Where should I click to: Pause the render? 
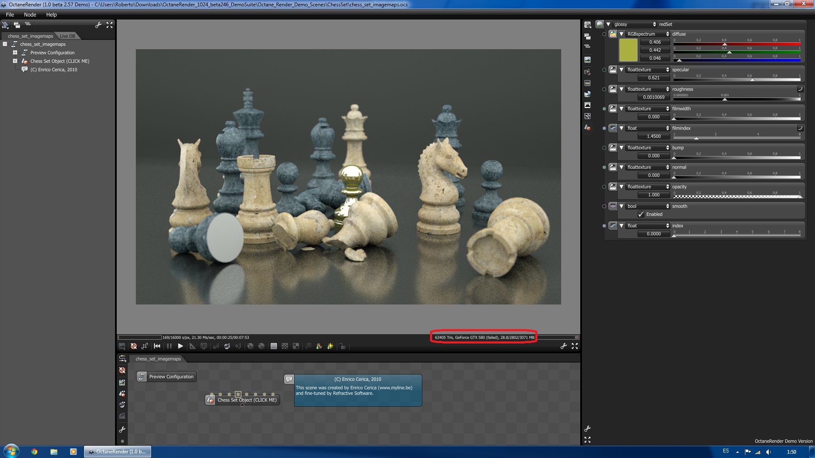[169, 346]
